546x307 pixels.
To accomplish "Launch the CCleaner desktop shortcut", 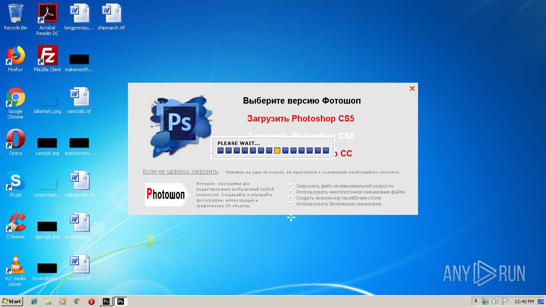I will click(15, 226).
